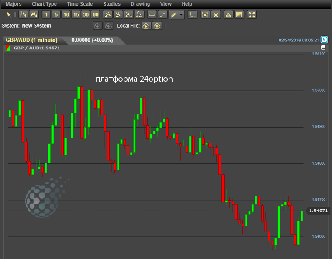The width and height of the screenshot is (332, 259).
Task: Click the 1.94600 price axis label
Action: click(318, 236)
